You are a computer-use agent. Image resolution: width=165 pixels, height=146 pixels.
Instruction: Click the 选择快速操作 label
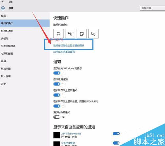(x=60, y=25)
